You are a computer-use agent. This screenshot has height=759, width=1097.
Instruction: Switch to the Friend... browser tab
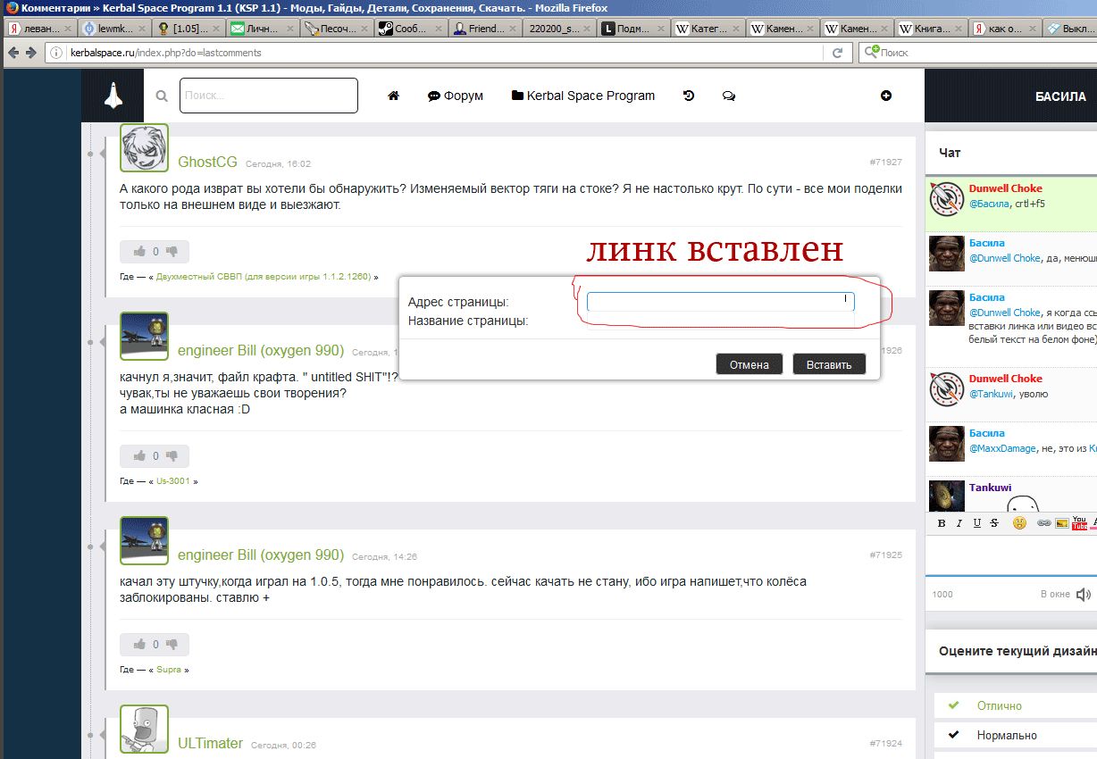[x=483, y=29]
